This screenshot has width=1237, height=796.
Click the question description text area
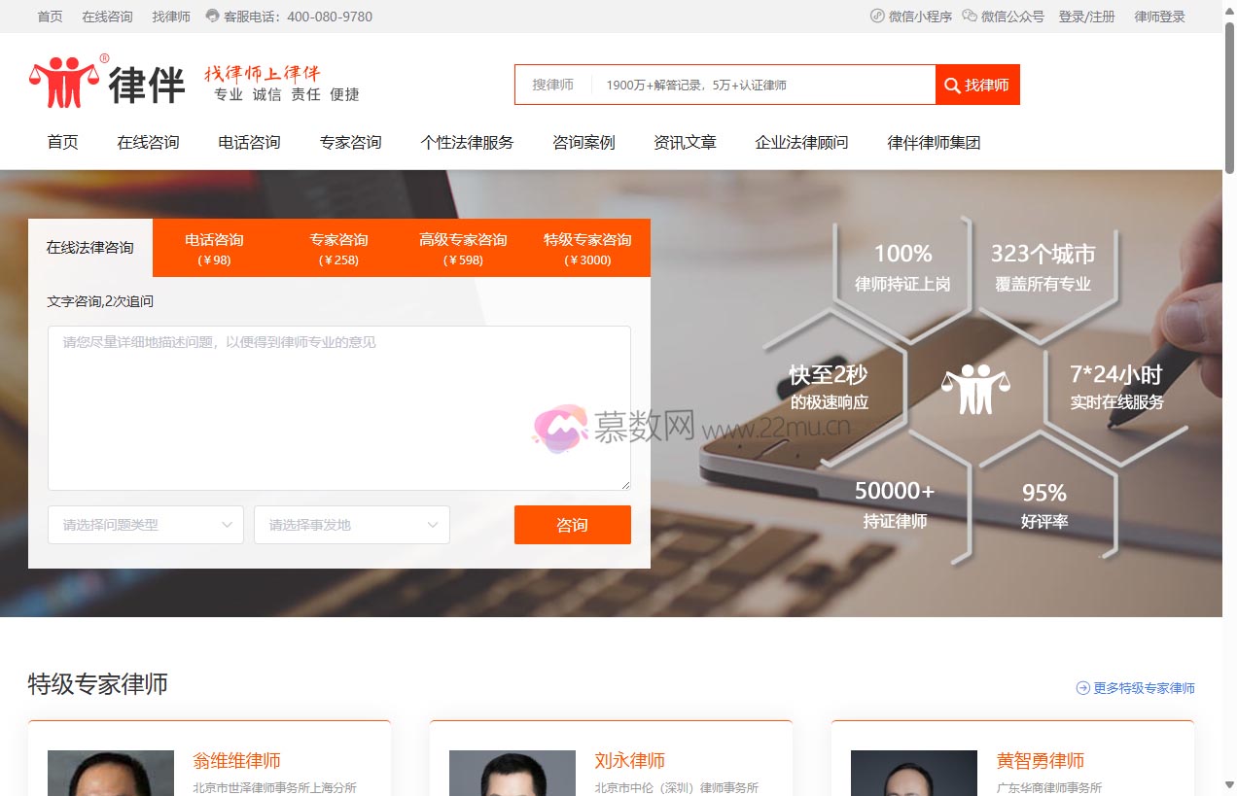coord(338,408)
